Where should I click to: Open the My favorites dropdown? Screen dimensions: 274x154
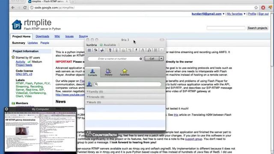coord(244,14)
